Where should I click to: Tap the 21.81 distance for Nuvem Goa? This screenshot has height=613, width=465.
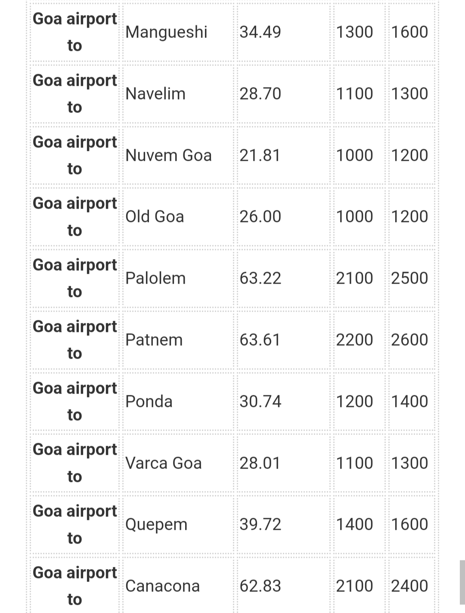tap(260, 155)
